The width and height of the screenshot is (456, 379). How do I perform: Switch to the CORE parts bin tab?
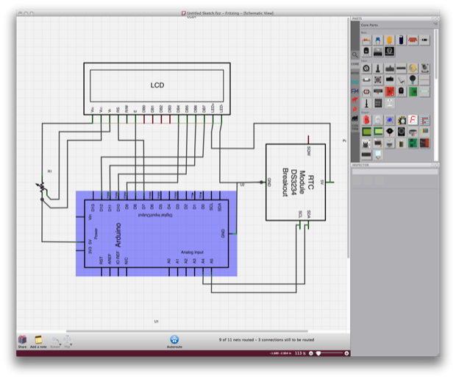point(355,64)
